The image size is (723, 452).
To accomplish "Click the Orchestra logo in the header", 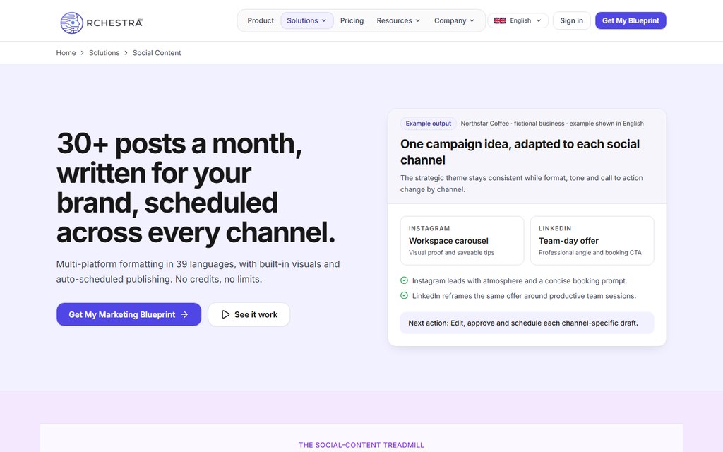I will click(x=102, y=23).
